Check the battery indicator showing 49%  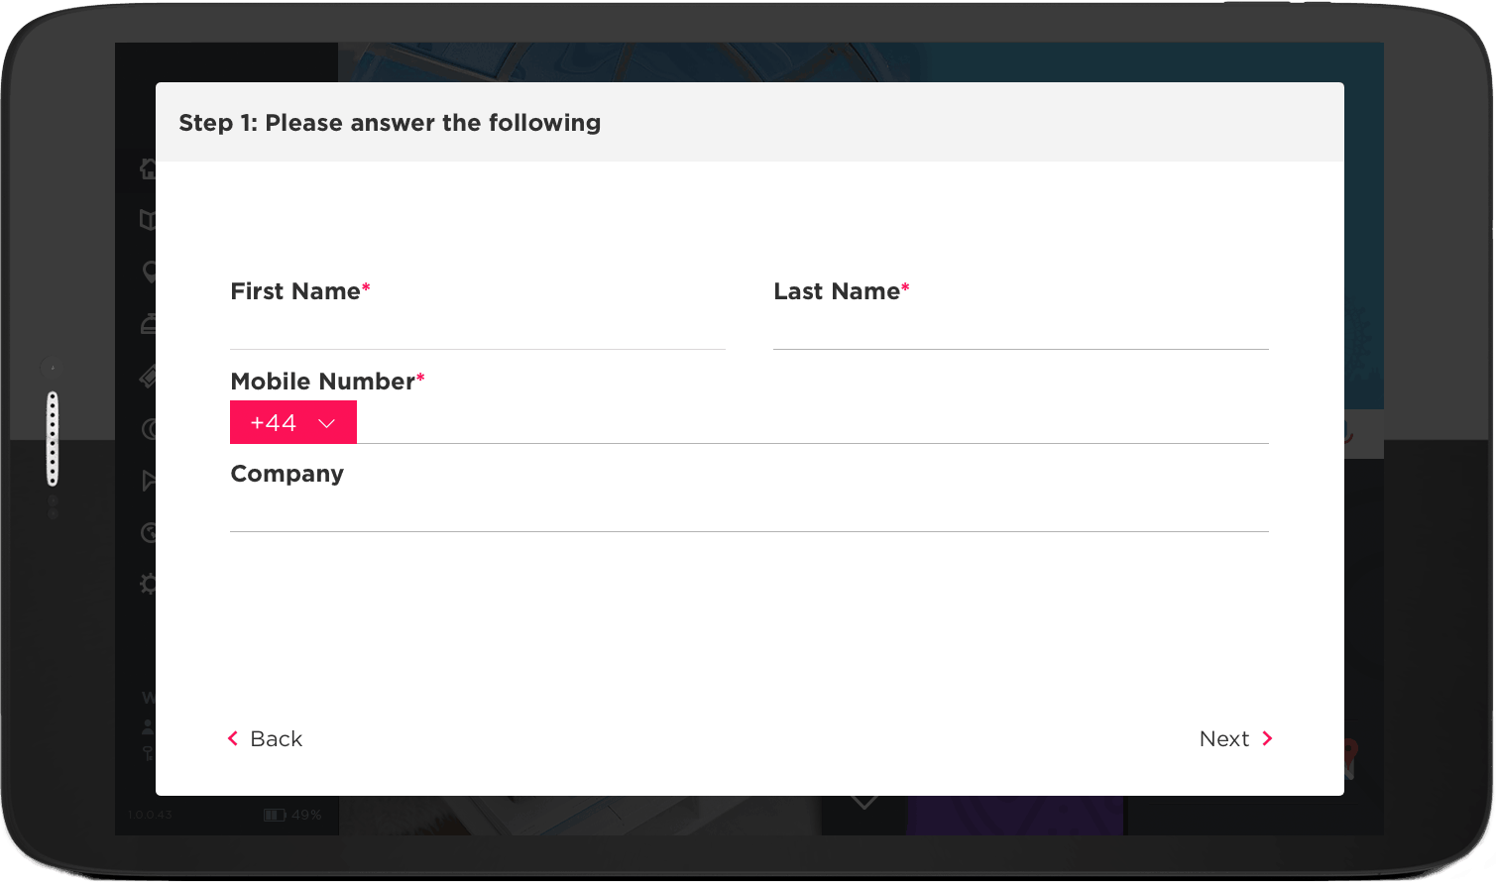click(292, 815)
